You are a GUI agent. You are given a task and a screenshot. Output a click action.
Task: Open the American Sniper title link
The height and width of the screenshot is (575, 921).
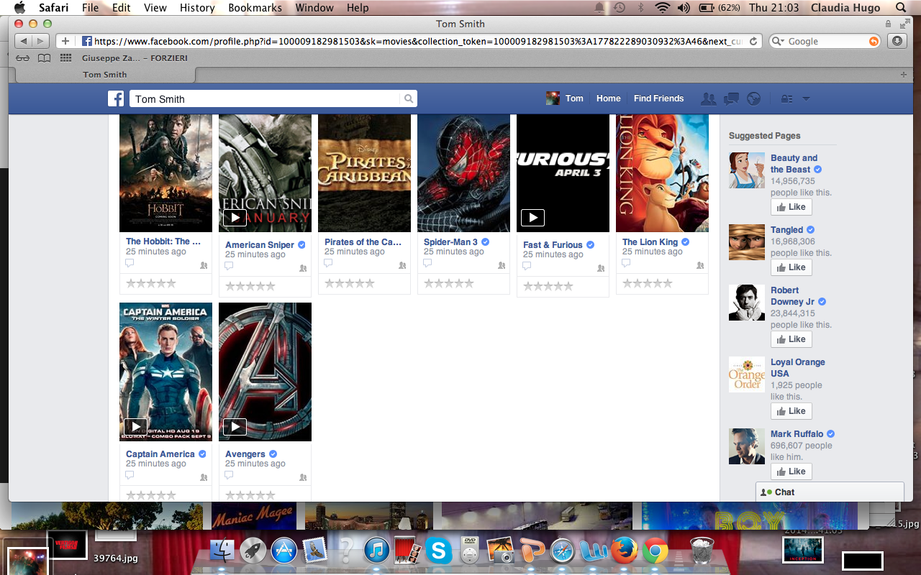pyautogui.click(x=260, y=245)
